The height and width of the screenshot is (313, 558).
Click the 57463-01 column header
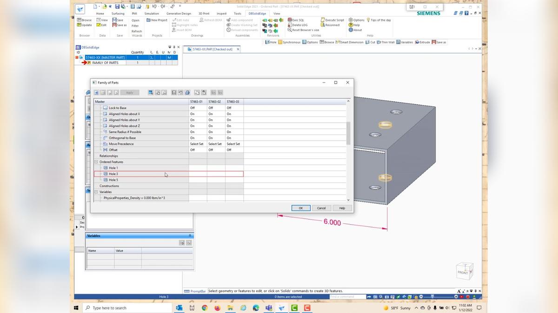point(198,101)
